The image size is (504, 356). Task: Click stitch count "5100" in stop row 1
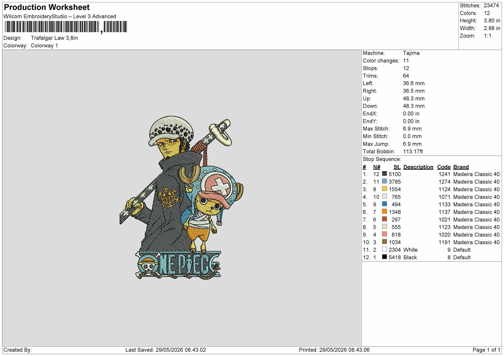coord(395,174)
